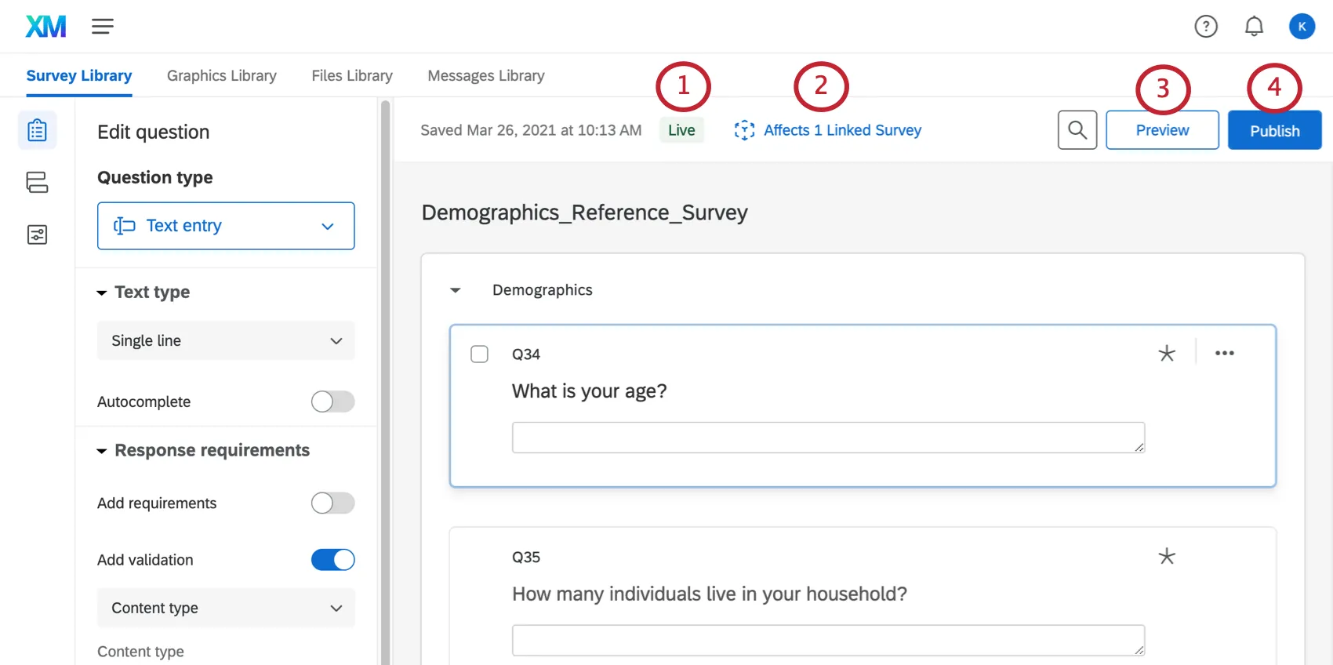Click the search magnifier icon
The height and width of the screenshot is (665, 1333).
coord(1077,130)
